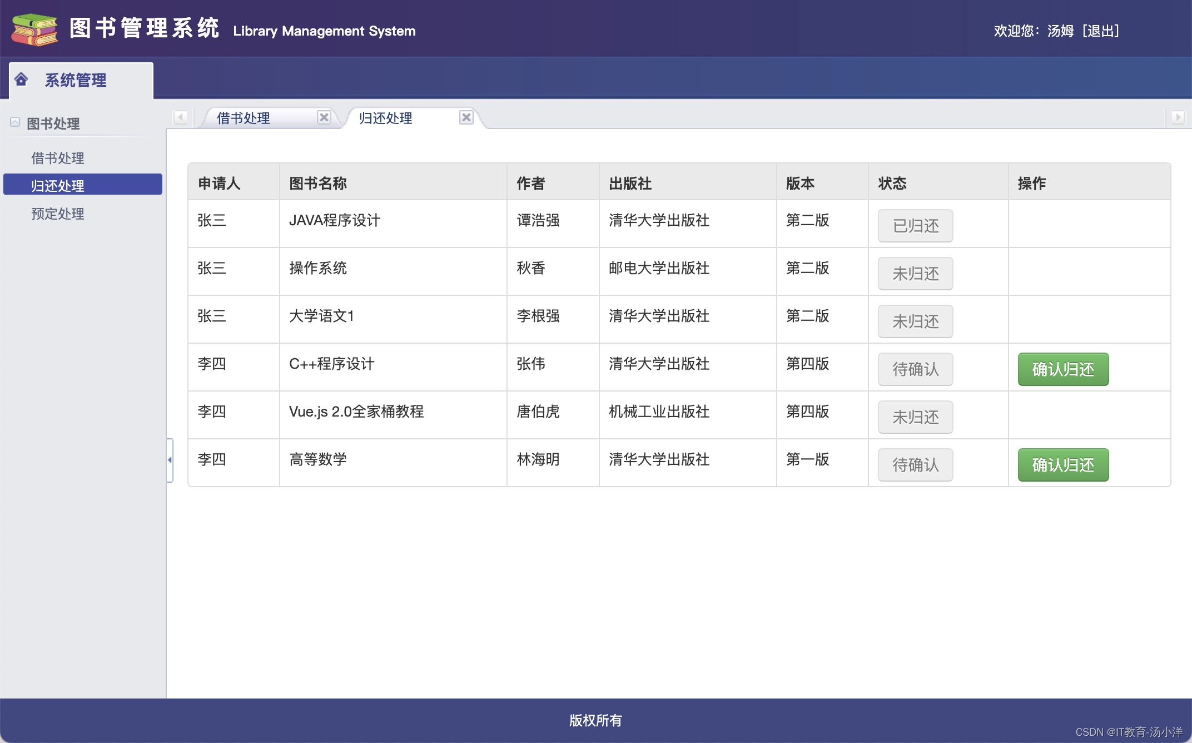Click author 谭浩强
1192x743 pixels.
tap(538, 220)
